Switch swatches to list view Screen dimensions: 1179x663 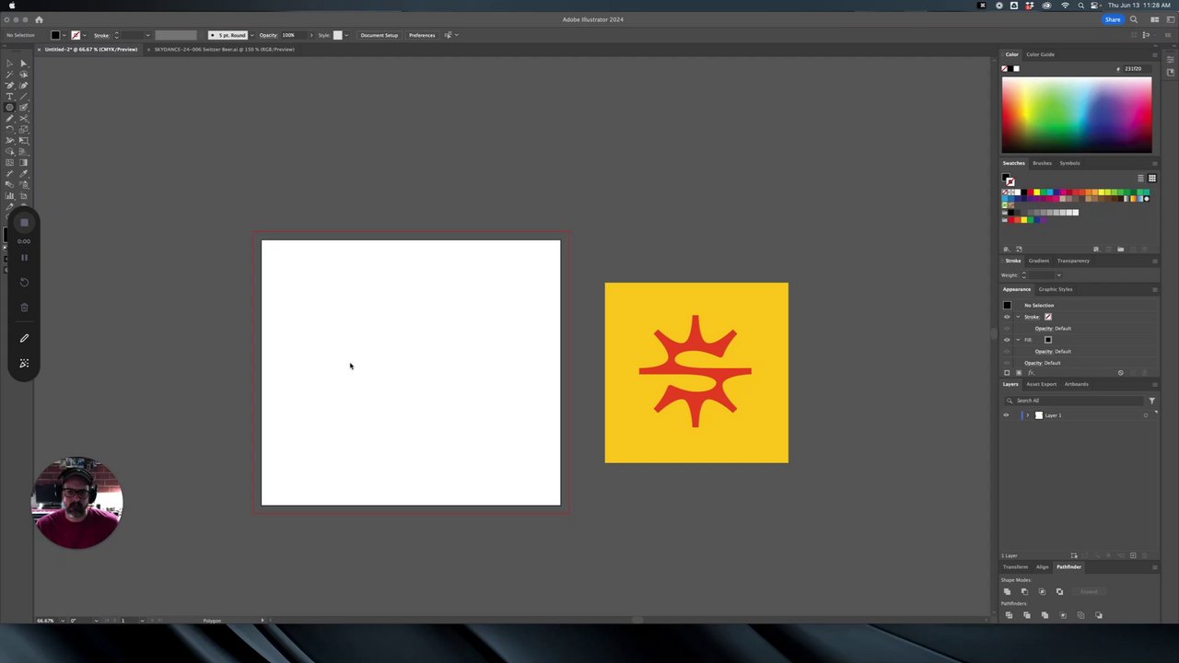coord(1140,178)
